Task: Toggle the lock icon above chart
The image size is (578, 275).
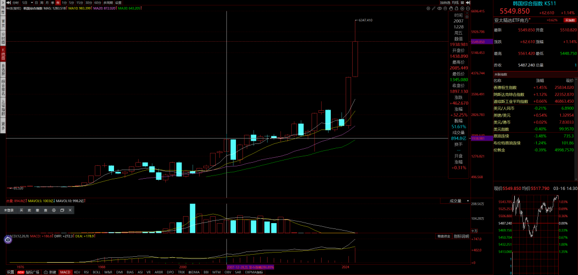Action: pyautogui.click(x=457, y=8)
